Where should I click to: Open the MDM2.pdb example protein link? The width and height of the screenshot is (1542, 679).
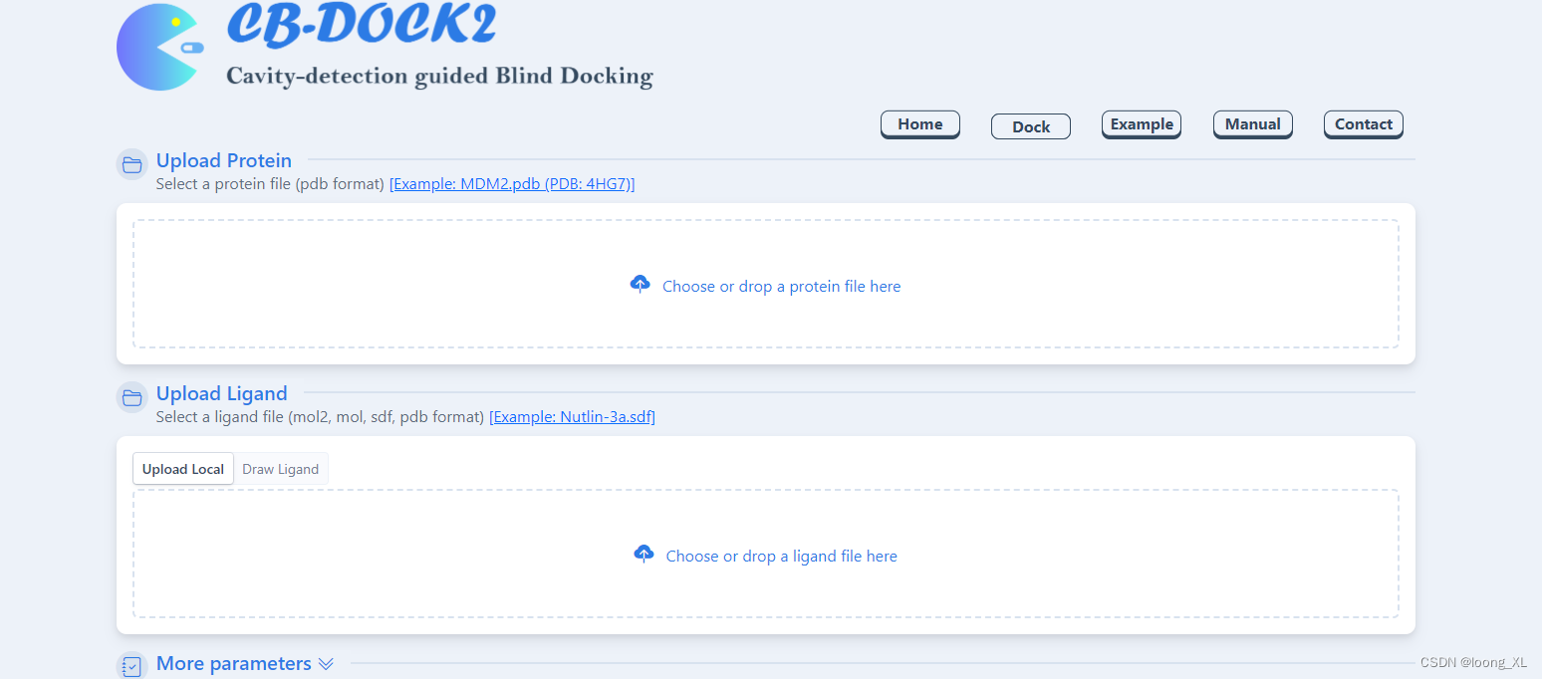pyautogui.click(x=512, y=183)
